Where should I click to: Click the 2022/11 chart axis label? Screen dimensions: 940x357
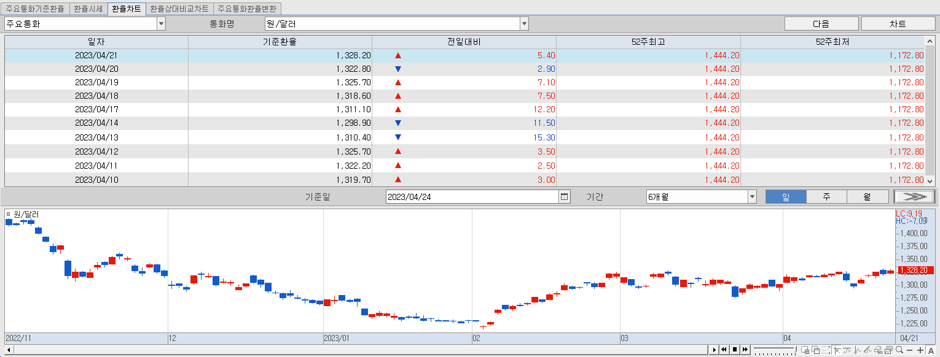tap(17, 338)
